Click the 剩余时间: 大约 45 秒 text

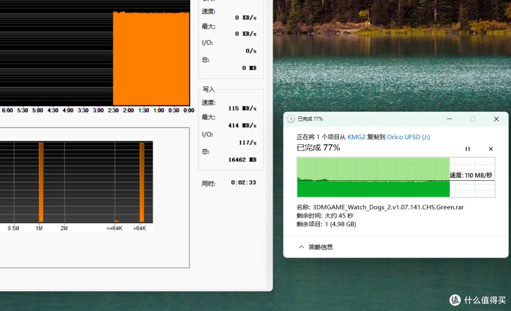pyautogui.click(x=325, y=215)
